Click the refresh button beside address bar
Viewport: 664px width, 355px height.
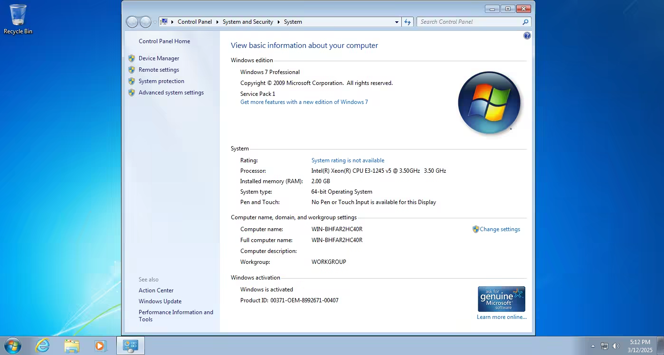click(407, 22)
